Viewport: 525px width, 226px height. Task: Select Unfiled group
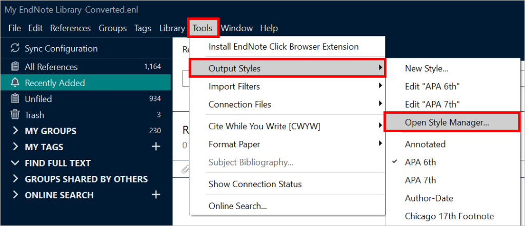point(86,99)
